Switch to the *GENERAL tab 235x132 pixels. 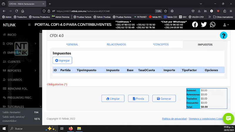(x=72, y=45)
